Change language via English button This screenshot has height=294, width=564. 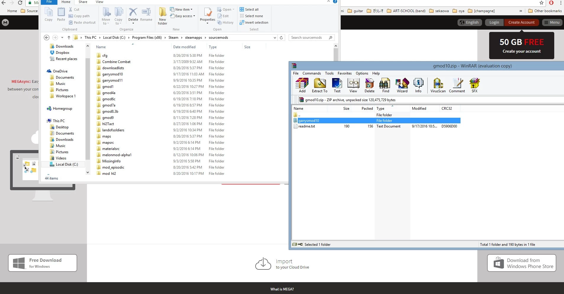tap(470, 22)
